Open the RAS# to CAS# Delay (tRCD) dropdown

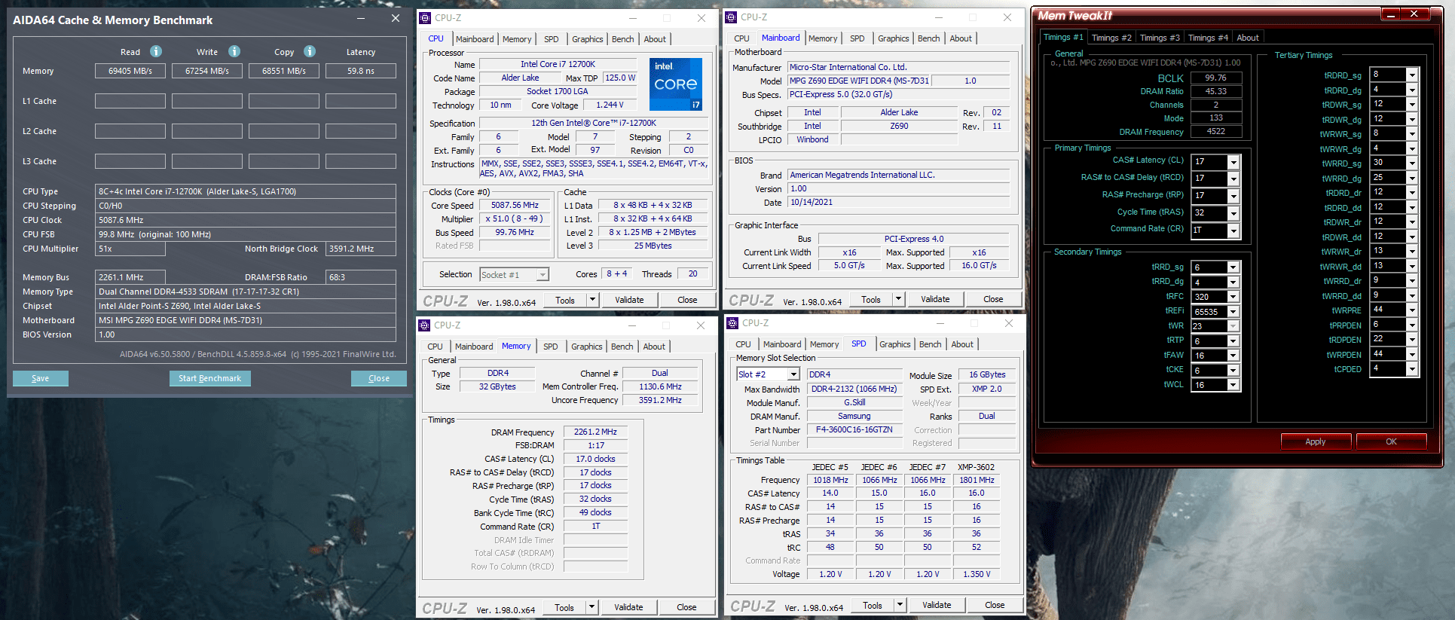[x=1233, y=179]
